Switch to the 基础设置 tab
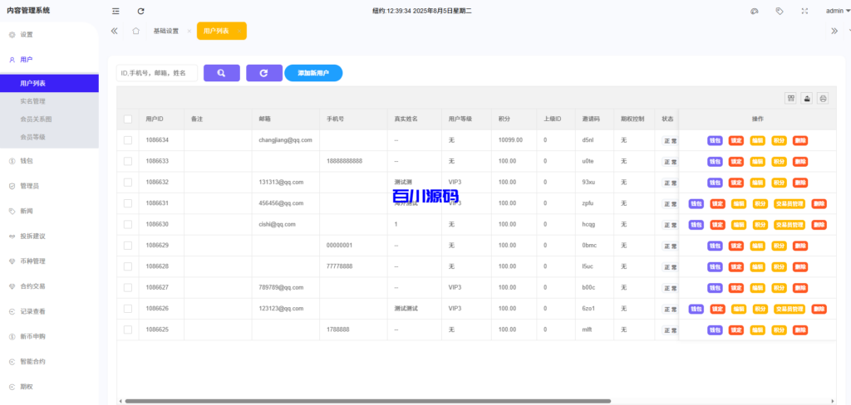851x405 pixels. 165,31
